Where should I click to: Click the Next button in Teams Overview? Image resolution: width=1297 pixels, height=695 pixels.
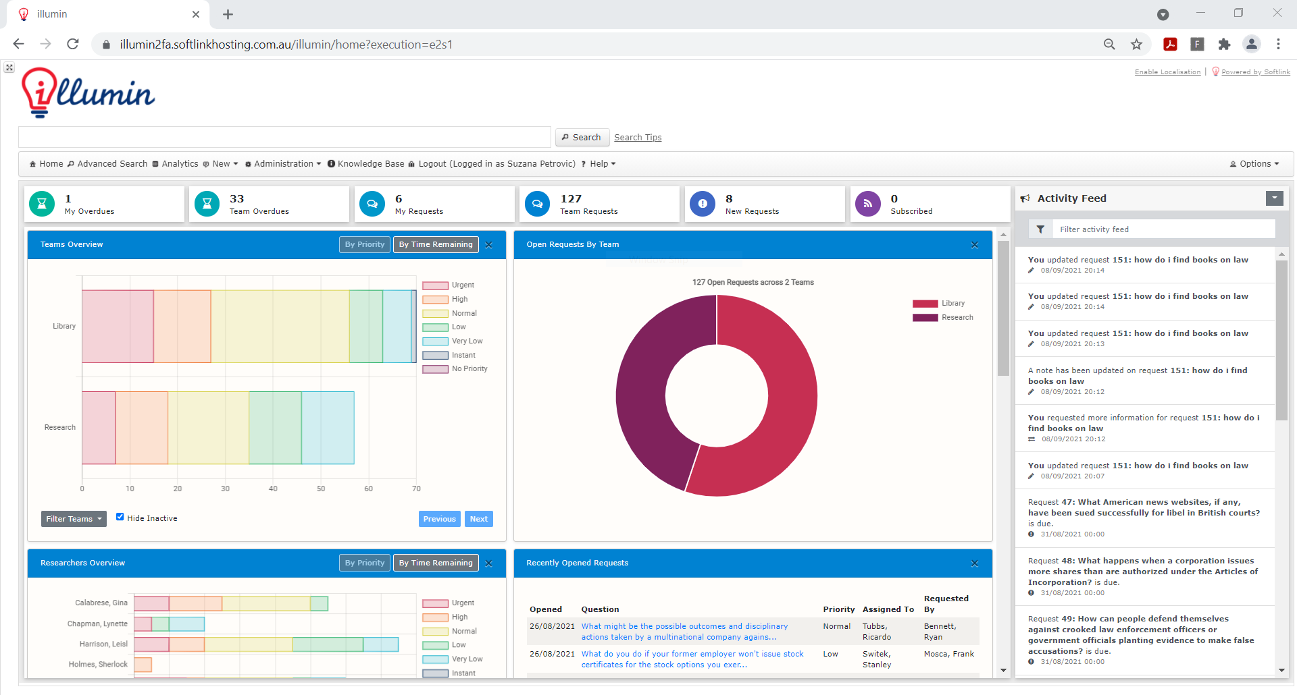click(478, 518)
